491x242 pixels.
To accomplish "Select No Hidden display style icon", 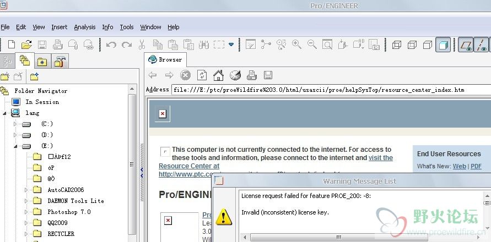I will 428,45.
